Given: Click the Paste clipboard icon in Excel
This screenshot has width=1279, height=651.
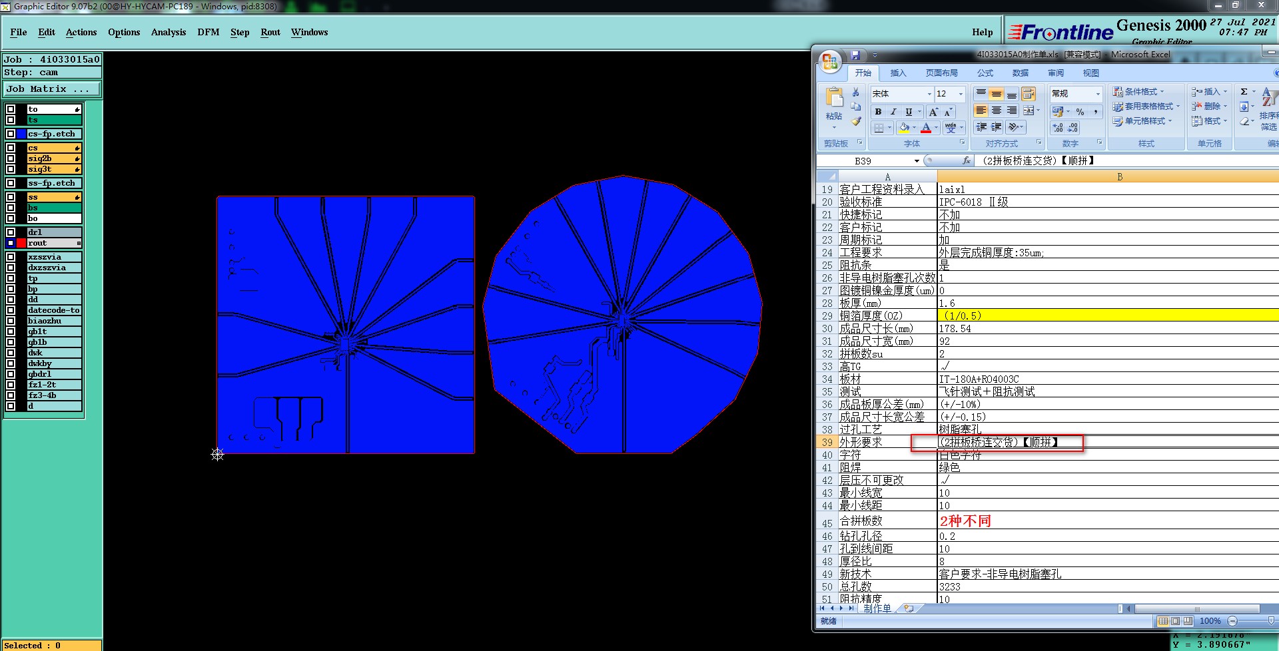Looking at the screenshot, I should coord(834,98).
